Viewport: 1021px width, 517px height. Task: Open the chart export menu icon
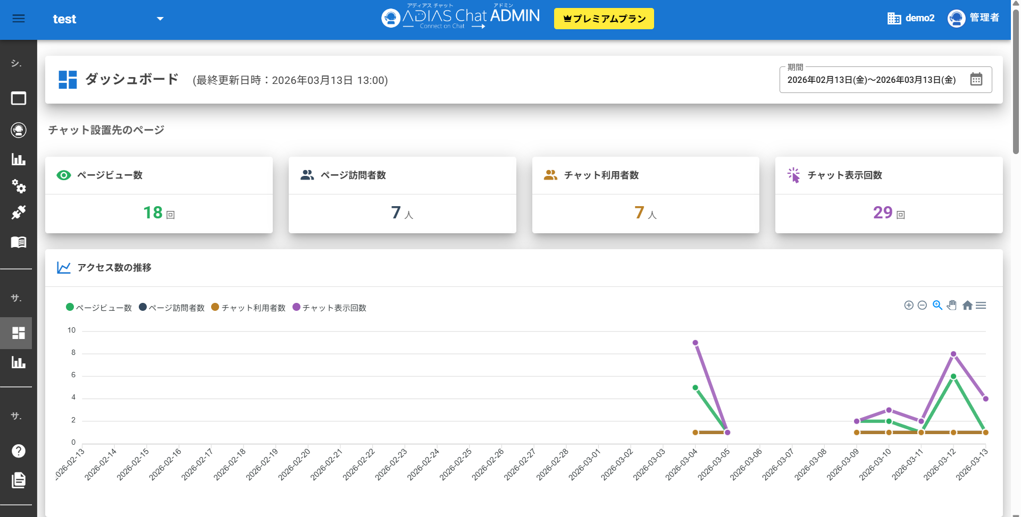point(981,305)
